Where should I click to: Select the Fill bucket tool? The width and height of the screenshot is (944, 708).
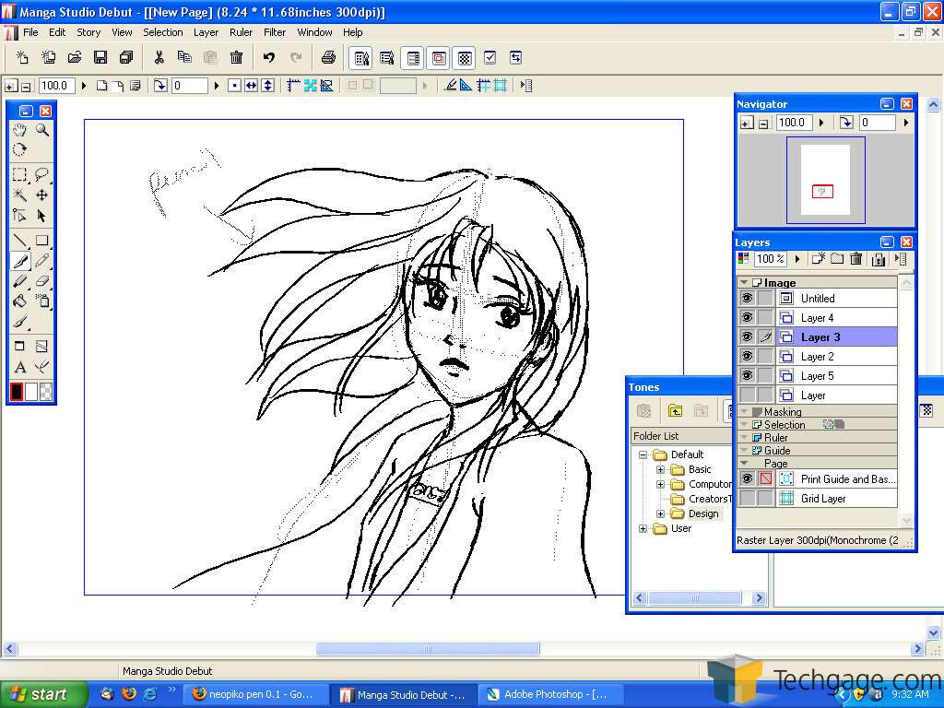(x=20, y=301)
